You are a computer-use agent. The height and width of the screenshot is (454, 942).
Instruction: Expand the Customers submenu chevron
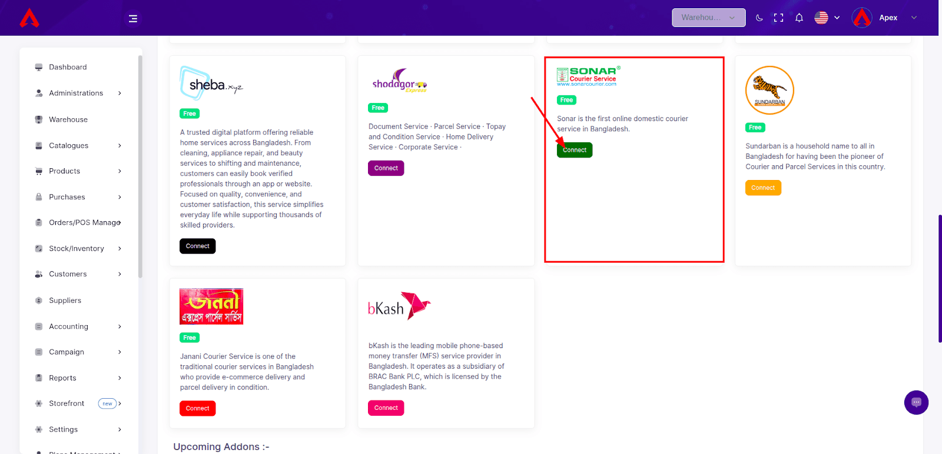tap(120, 274)
